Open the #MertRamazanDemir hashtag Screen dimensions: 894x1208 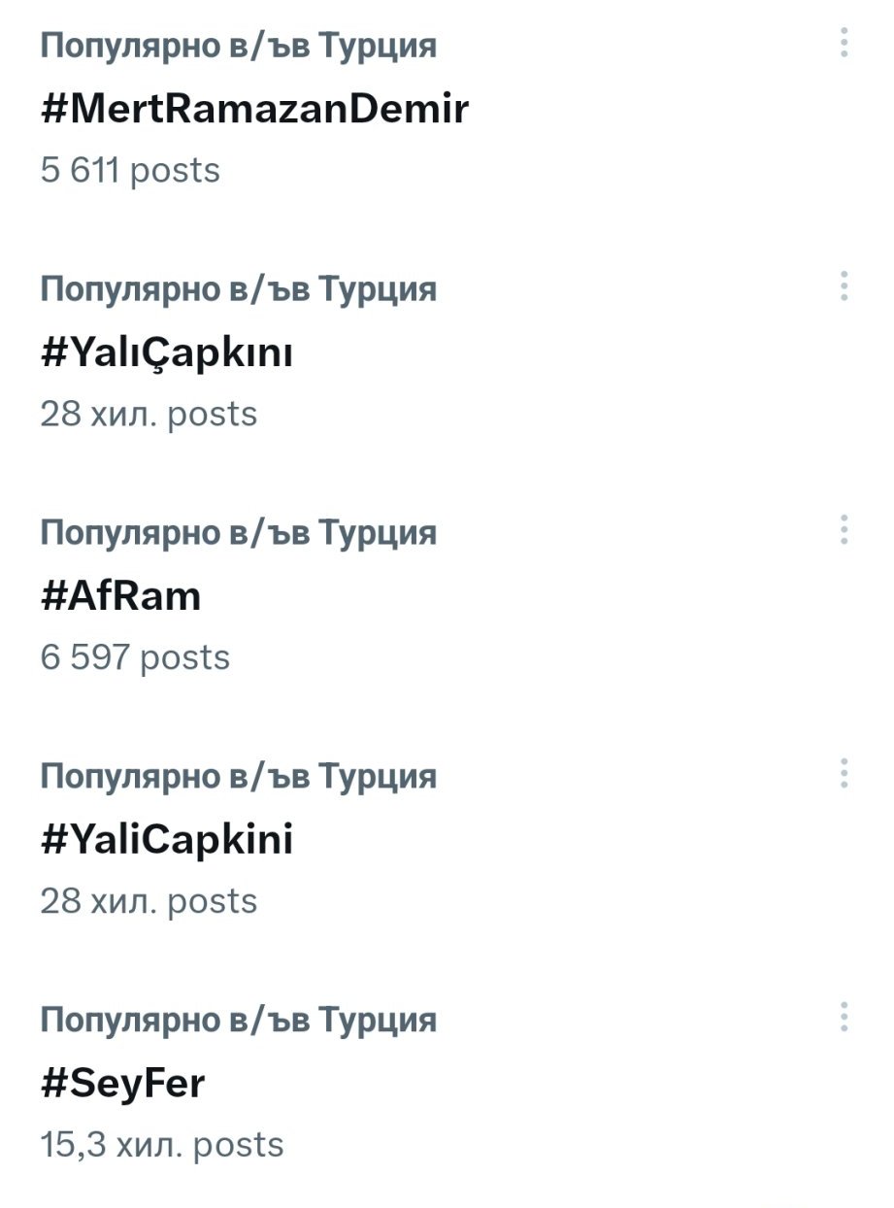(254, 109)
